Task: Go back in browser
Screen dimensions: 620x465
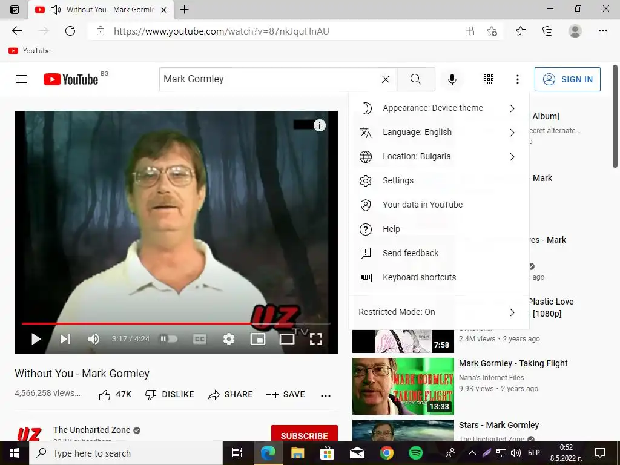Action: tap(16, 31)
